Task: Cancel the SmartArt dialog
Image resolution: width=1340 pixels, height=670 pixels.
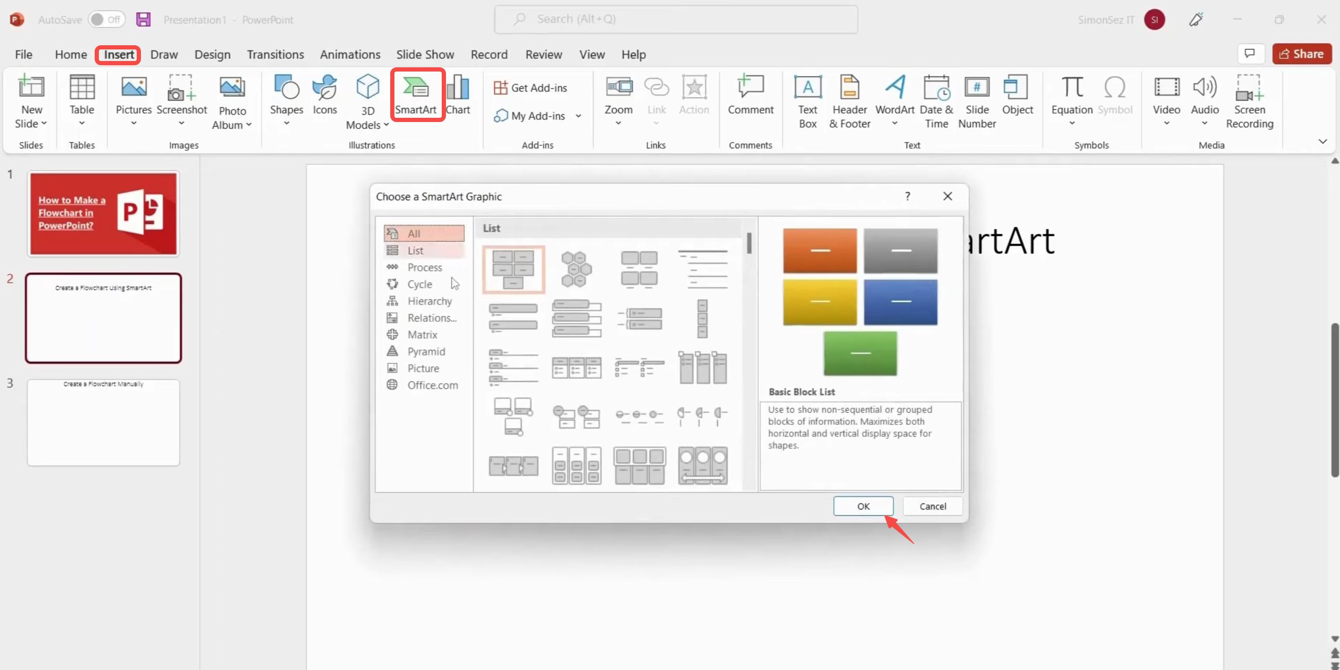Action: click(932, 506)
